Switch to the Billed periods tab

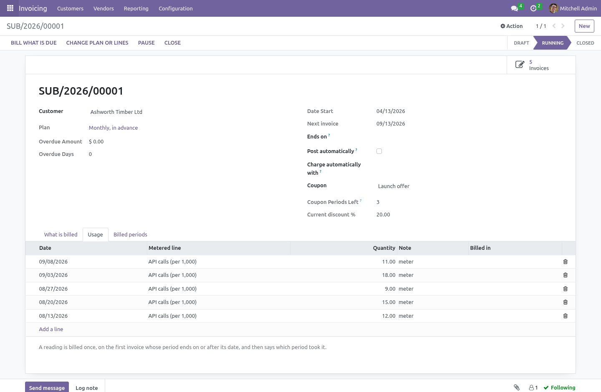[x=130, y=234]
